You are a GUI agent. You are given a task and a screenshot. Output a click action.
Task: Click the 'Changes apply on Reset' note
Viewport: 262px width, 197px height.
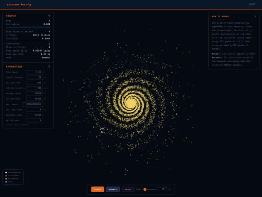click(x=17, y=125)
